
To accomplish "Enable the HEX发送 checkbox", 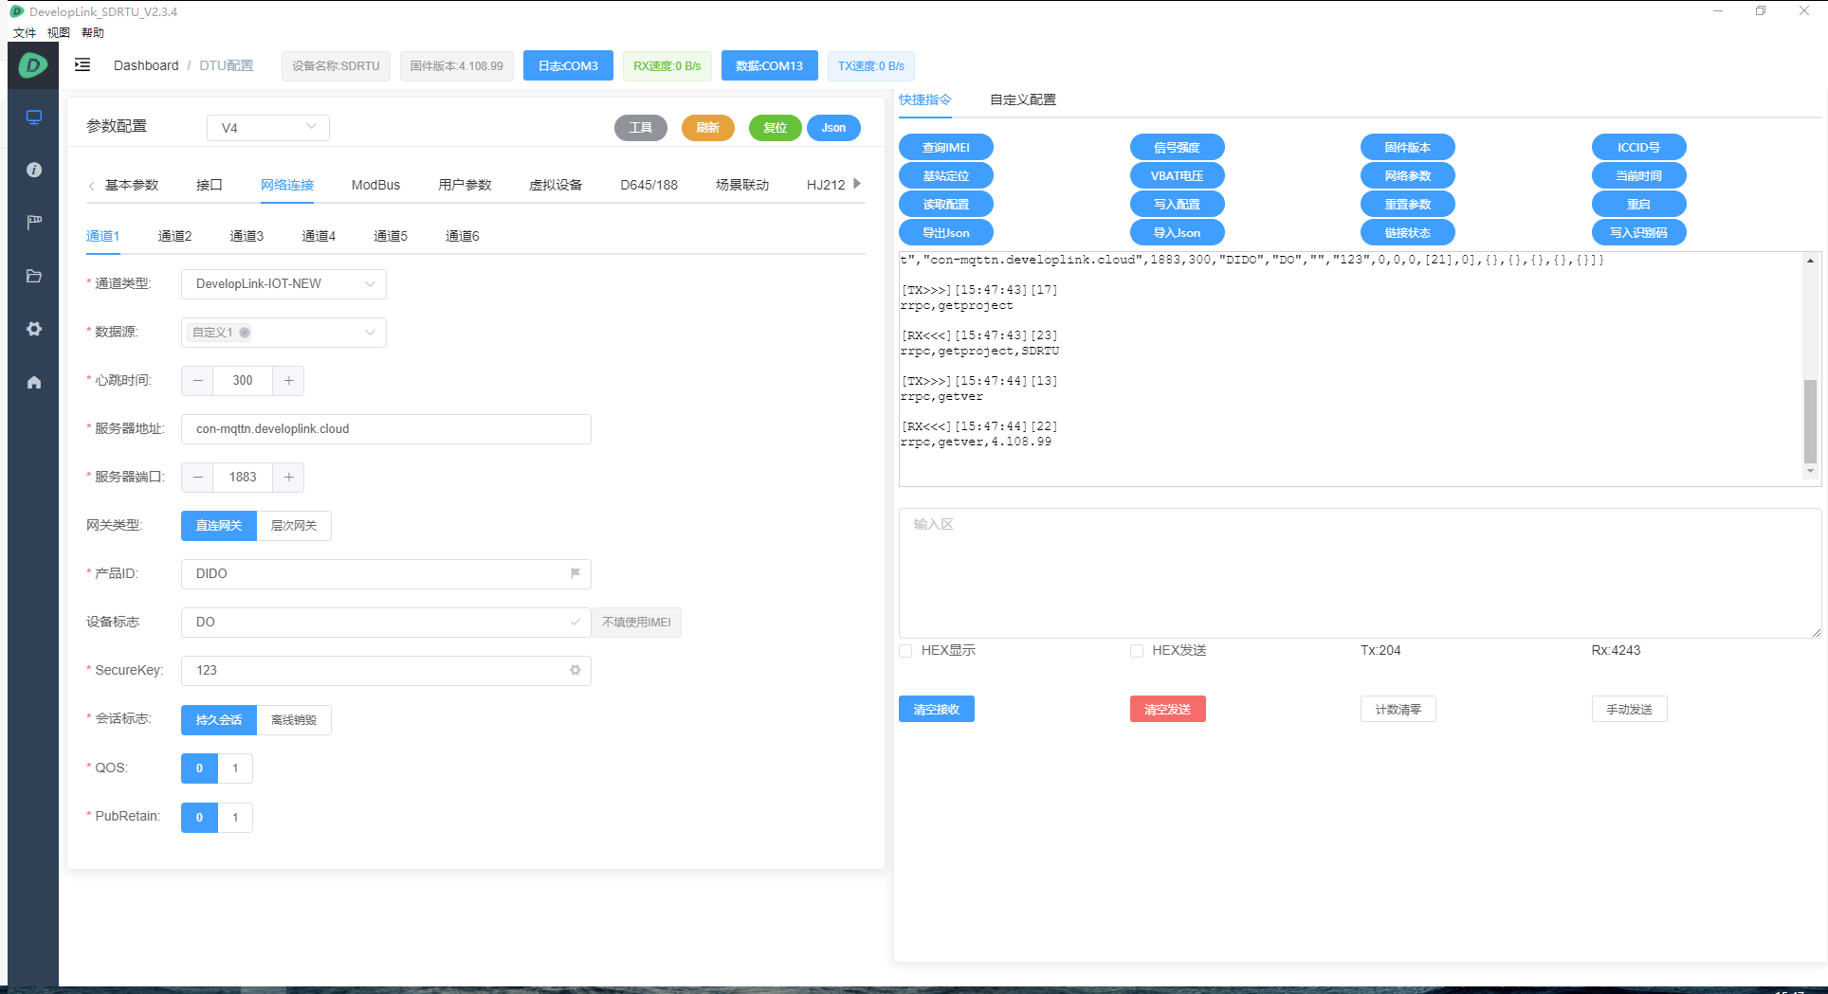I will pyautogui.click(x=1137, y=650).
